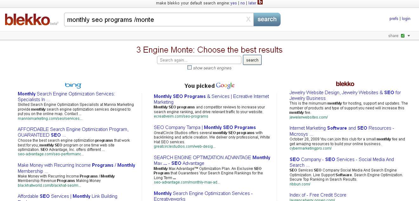Viewport: 419px width, 201px height.
Task: Open the share dropdown arrow
Action: pos(409,36)
